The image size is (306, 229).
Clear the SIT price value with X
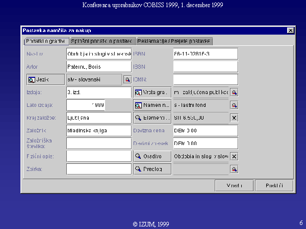(x=234, y=118)
